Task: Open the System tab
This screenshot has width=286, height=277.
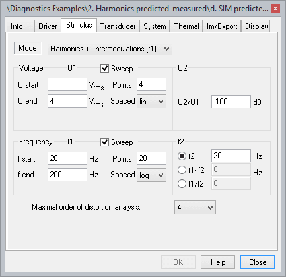Action: [x=155, y=26]
